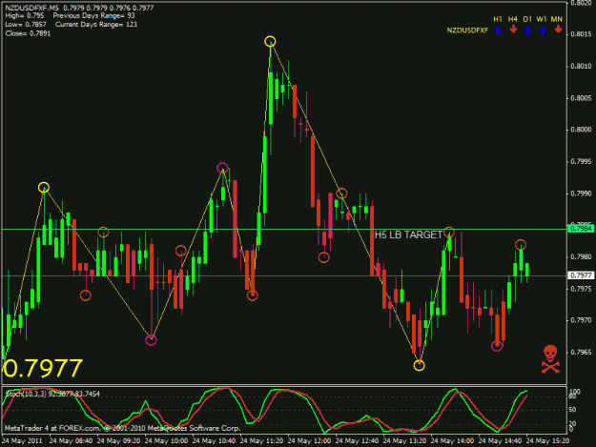The image size is (596, 447).
Task: Select the yellow circle at the highest peak
Action: (270, 41)
